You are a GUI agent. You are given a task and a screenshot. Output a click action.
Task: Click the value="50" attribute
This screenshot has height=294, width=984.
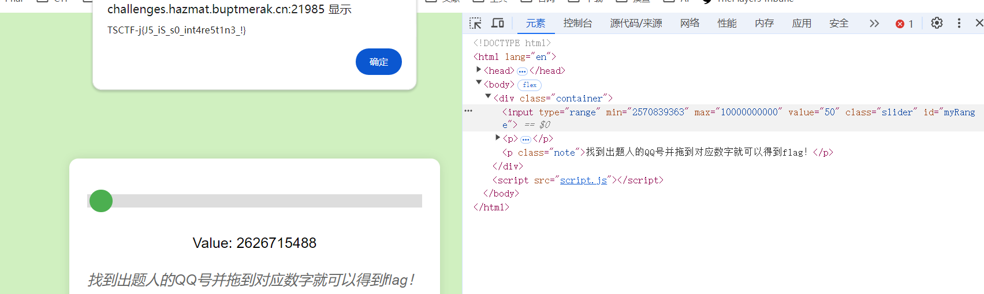814,112
